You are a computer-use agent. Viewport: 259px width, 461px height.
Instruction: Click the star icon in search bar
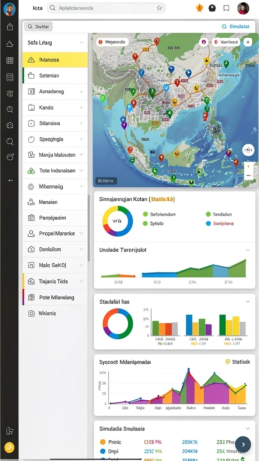click(159, 8)
